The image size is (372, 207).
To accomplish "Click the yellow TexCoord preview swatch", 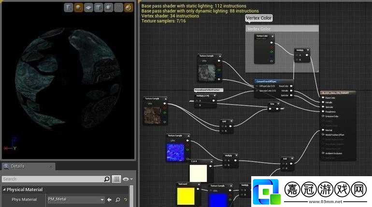I will 186,196.
